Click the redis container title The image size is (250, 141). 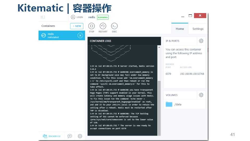coord(91,17)
